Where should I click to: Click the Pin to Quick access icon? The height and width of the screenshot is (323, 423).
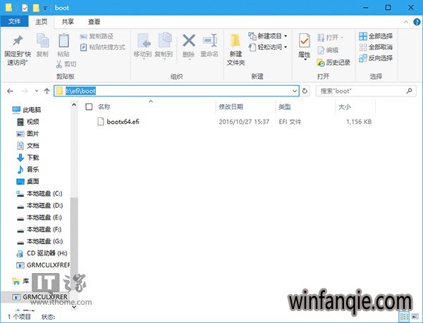click(x=18, y=41)
